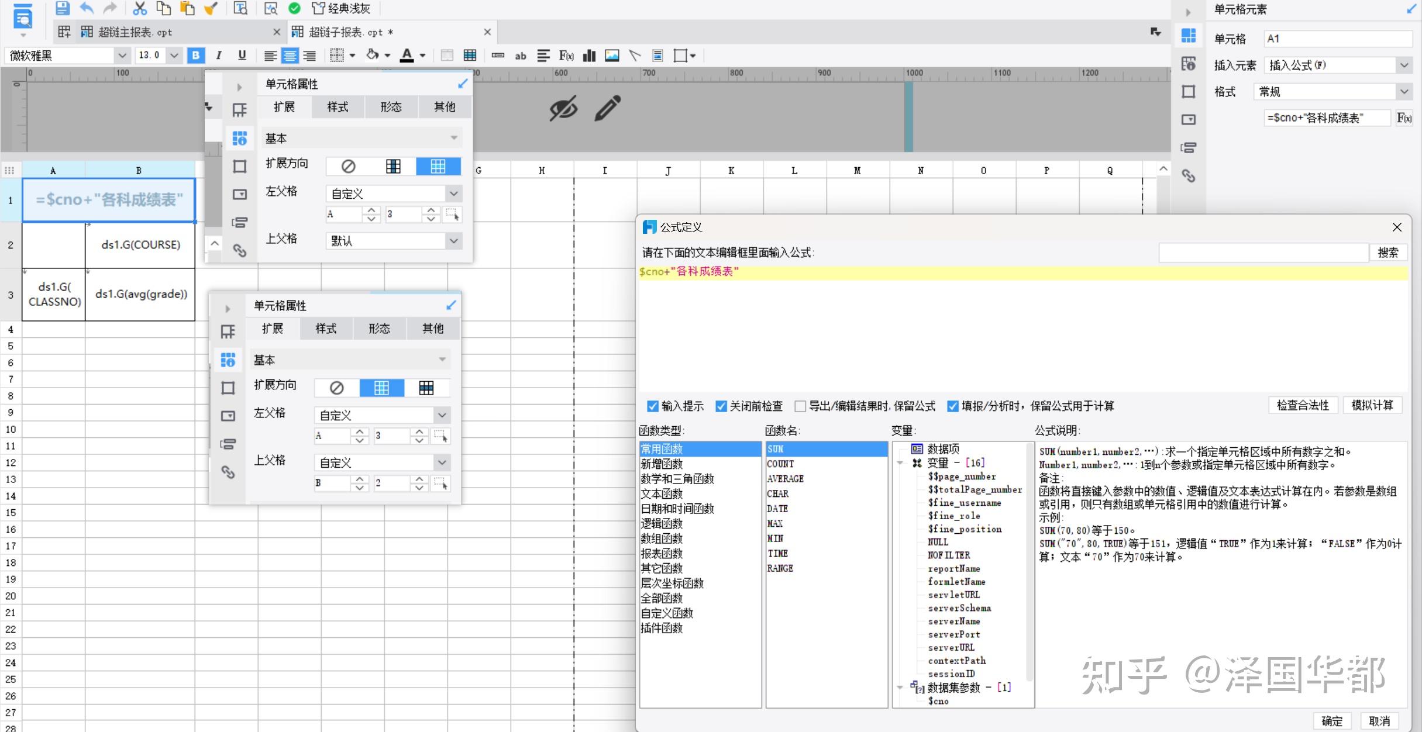1422x732 pixels.
Task: Uncheck the 输入提示 checkbox
Action: (x=653, y=406)
